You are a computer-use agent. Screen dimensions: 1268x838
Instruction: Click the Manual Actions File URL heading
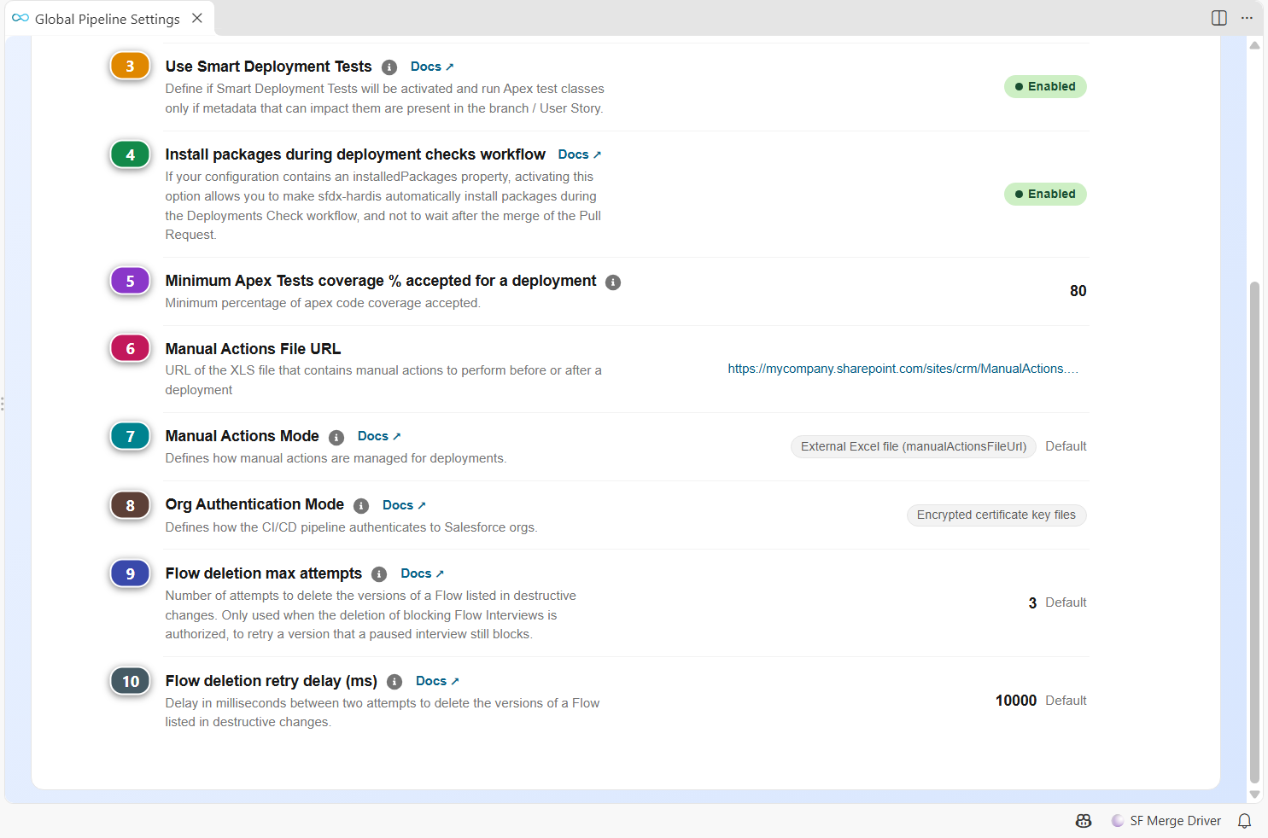click(253, 349)
